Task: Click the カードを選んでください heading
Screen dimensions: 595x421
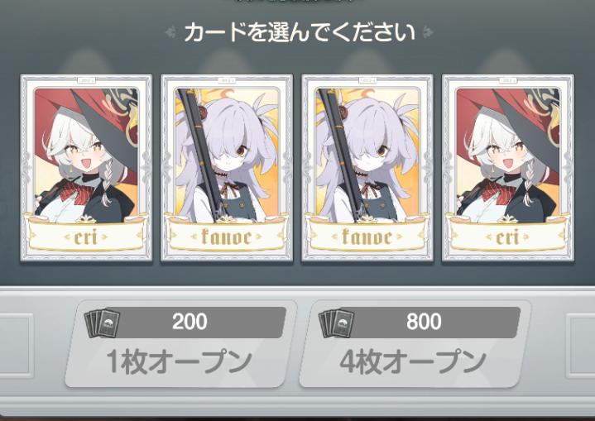Action: pos(300,32)
